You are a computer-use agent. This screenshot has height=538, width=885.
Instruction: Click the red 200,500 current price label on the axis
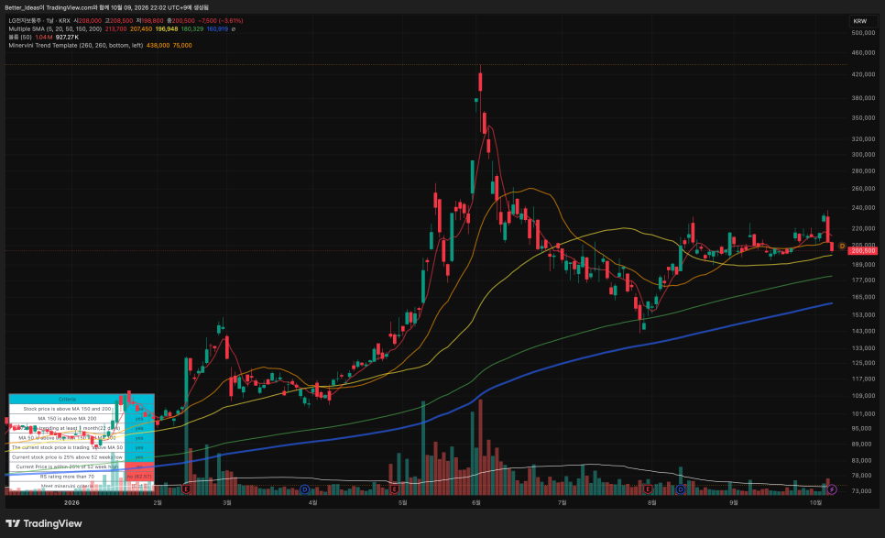tap(863, 250)
